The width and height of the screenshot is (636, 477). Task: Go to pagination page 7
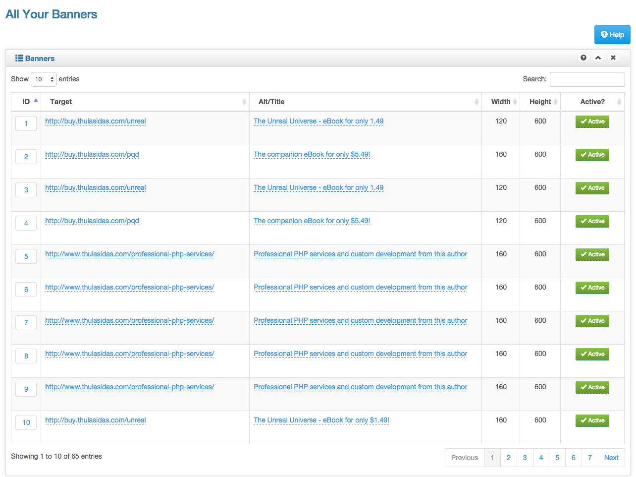coord(590,458)
